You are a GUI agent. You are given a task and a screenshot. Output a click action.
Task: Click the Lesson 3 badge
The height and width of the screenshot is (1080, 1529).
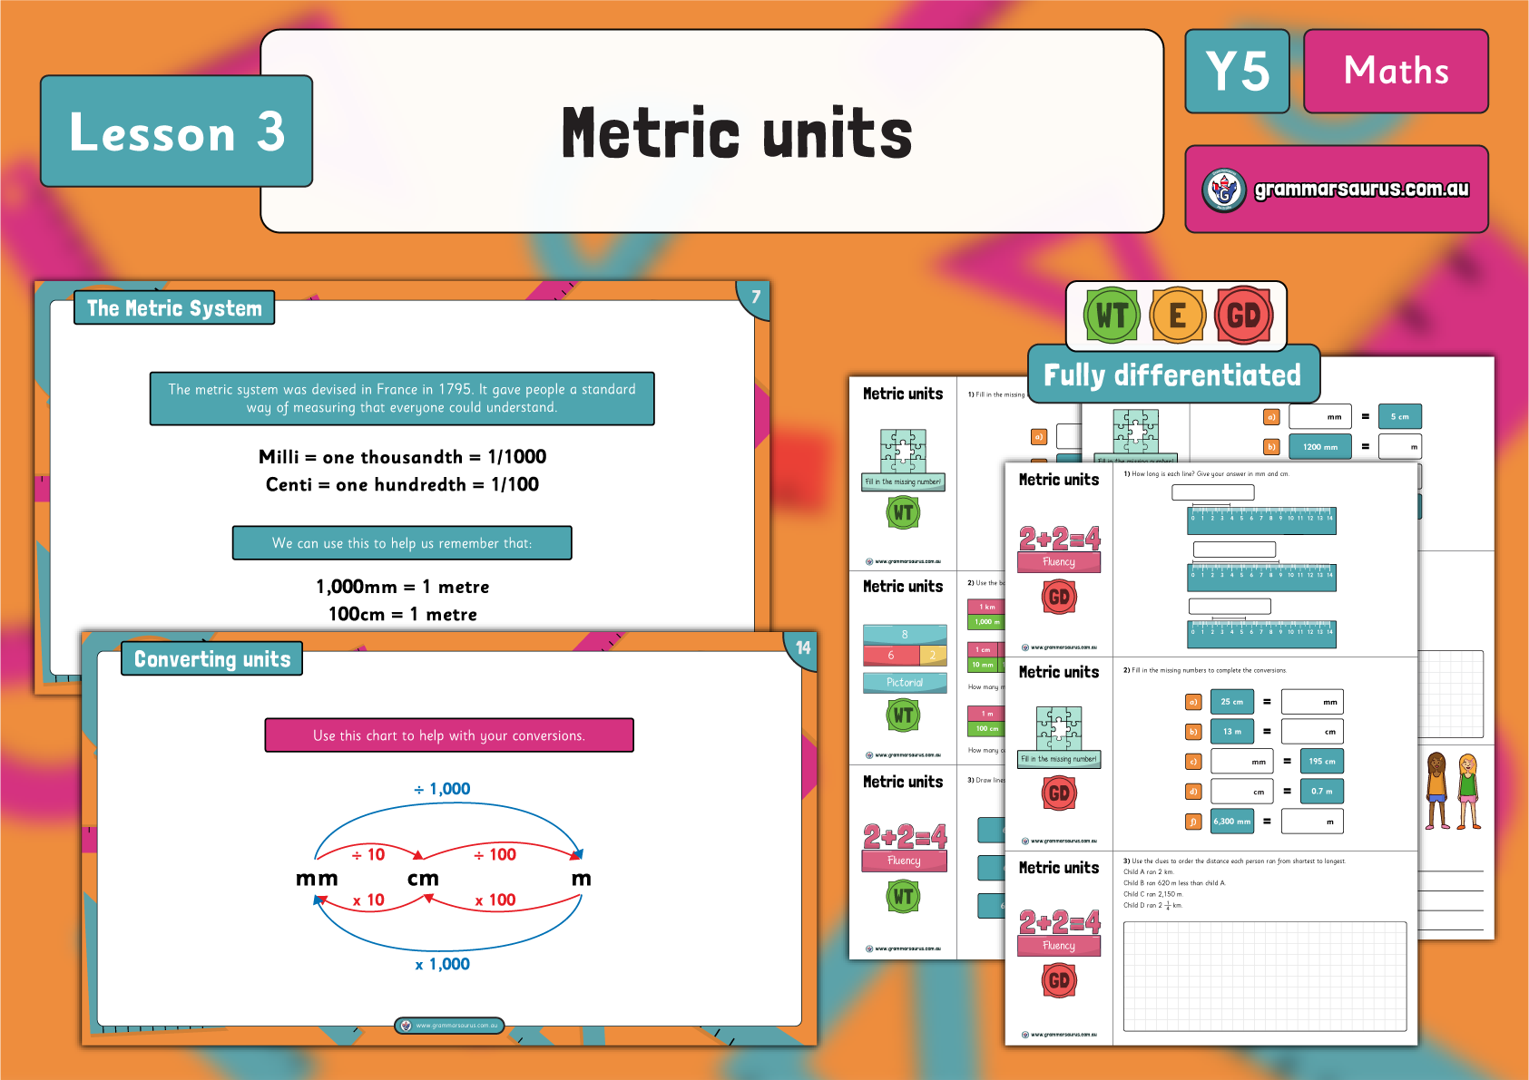176,131
